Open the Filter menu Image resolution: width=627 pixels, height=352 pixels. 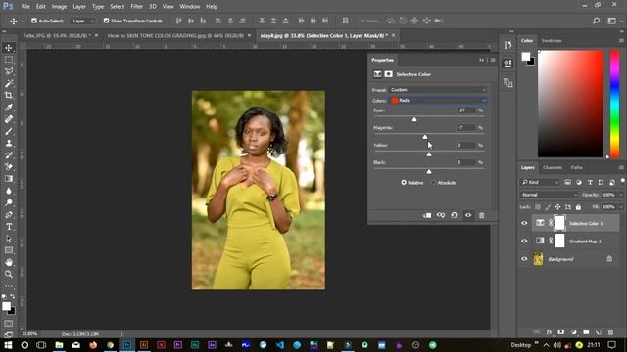(136, 7)
